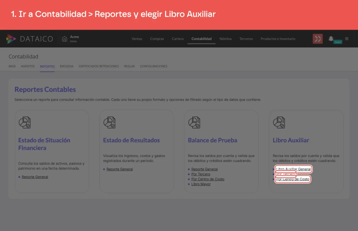Open Por Centro de Costo under Balance de Prueba
358x231 pixels.
[208, 179]
